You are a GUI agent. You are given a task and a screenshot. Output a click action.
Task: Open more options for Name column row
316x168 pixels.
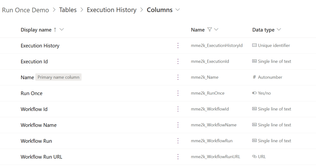click(178, 77)
